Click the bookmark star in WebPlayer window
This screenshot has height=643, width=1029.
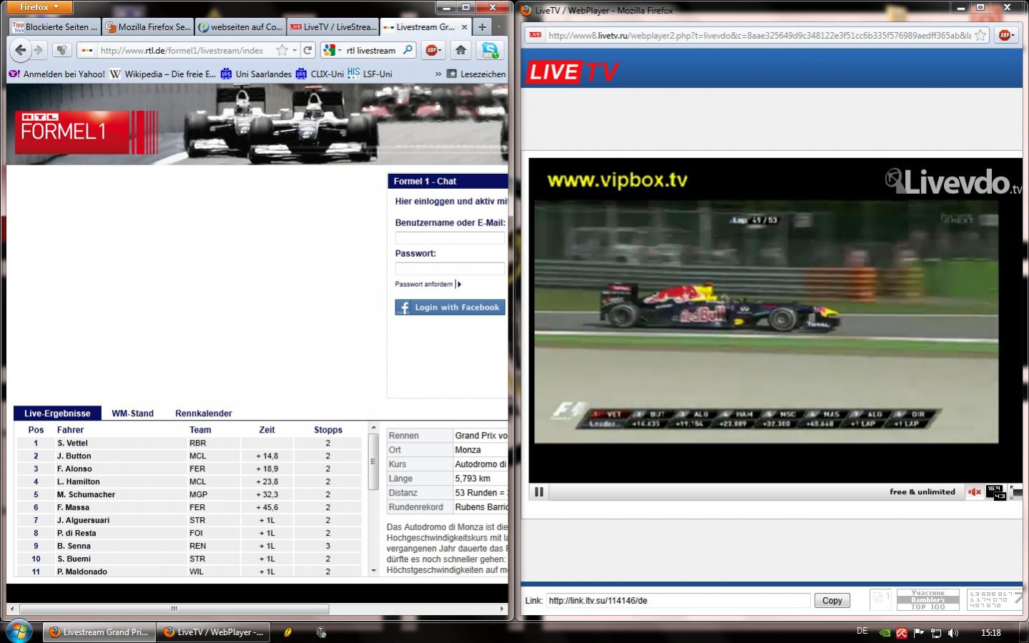[980, 35]
